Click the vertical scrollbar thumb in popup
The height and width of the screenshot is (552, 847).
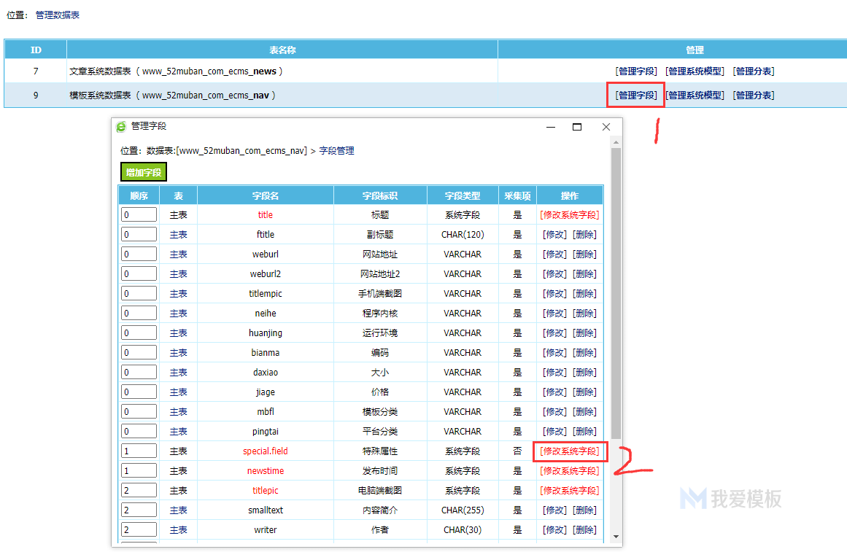click(616, 293)
